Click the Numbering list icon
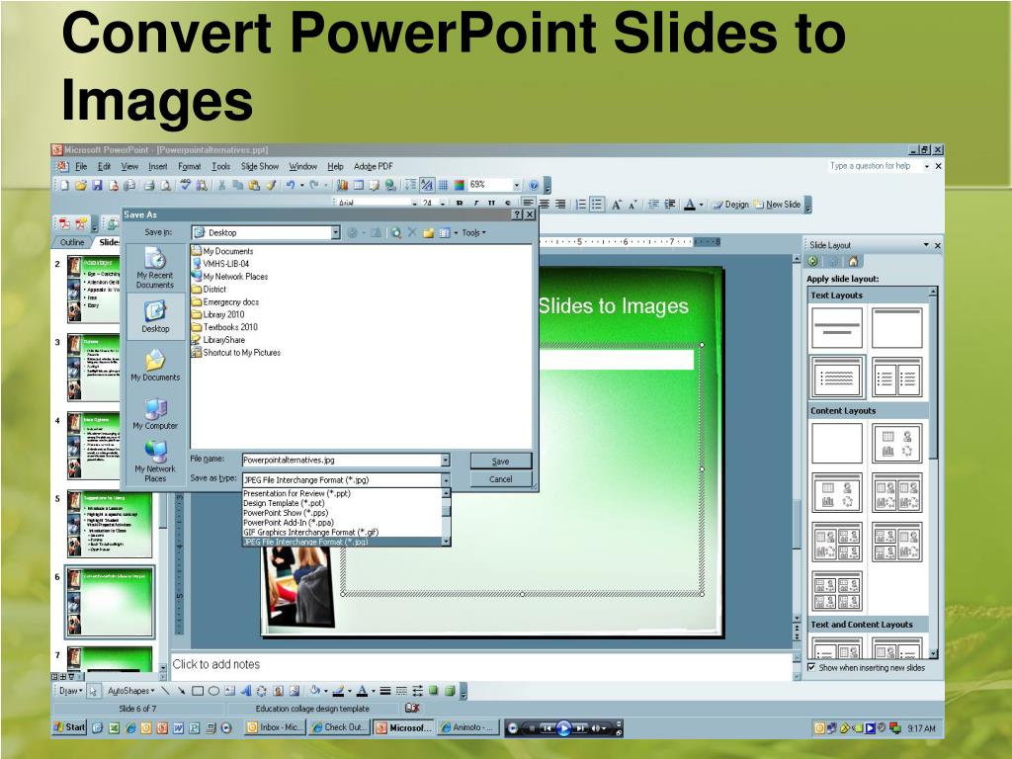Image resolution: width=1012 pixels, height=759 pixels. [580, 204]
